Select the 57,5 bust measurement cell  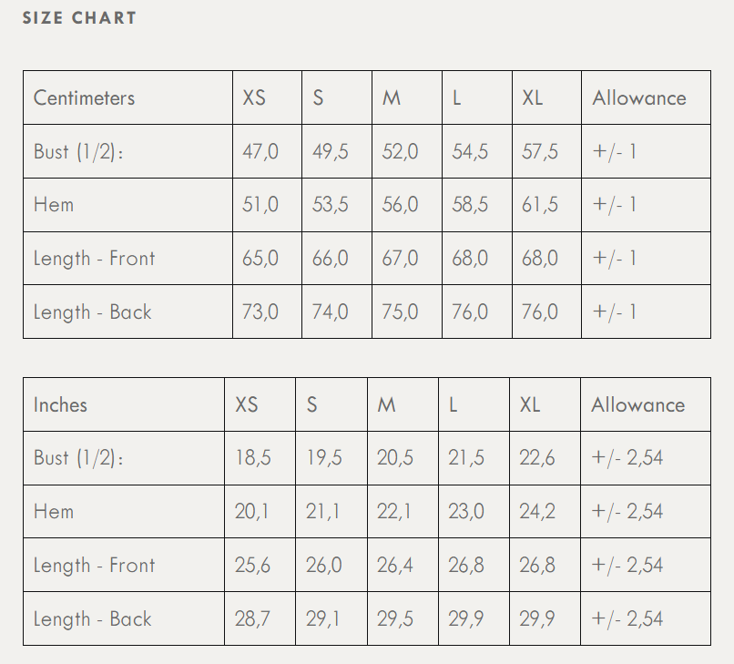click(540, 151)
